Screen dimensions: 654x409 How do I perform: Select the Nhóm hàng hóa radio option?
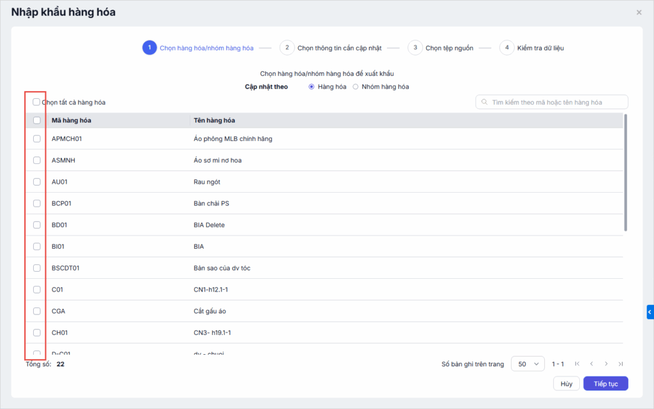click(356, 87)
